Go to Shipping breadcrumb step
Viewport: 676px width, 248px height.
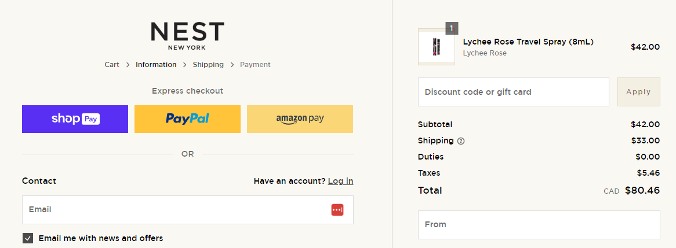[208, 65]
